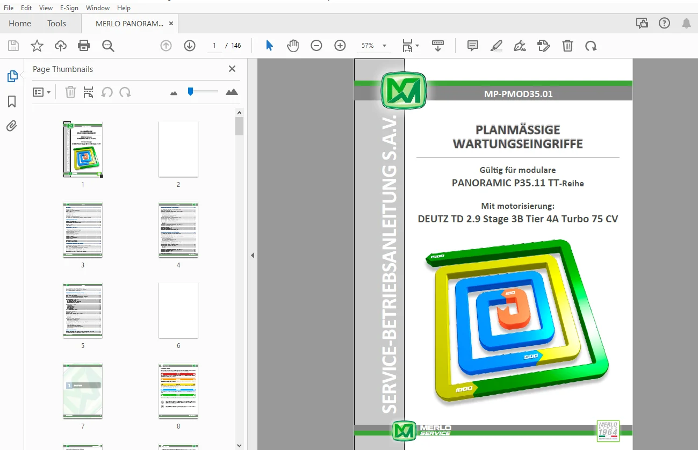Select the MERLO PANORAM document tab

coord(129,24)
